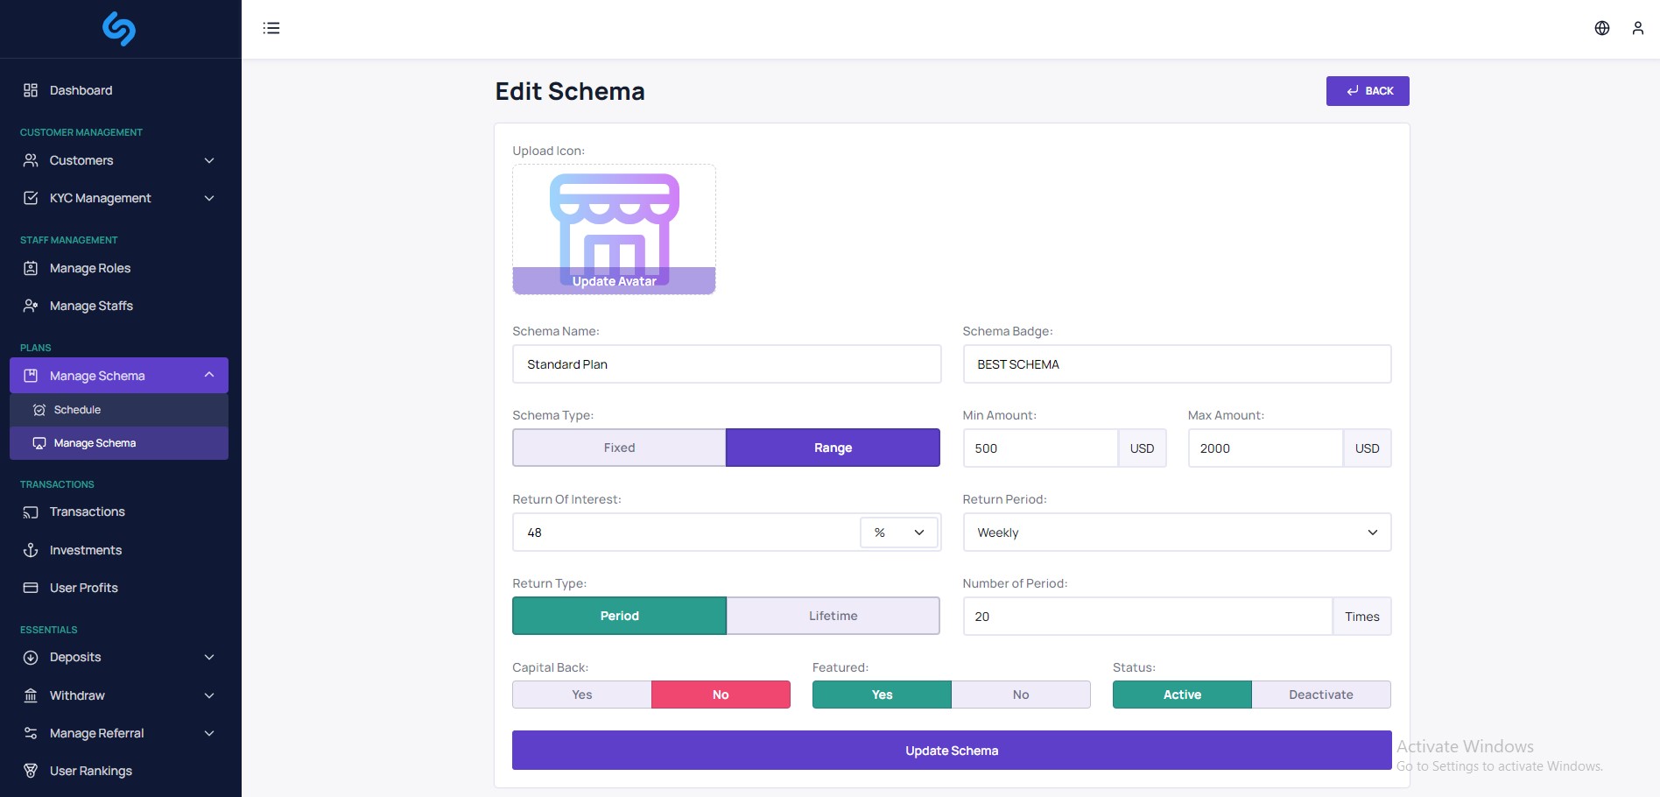
Task: Enable Capital Back by selecting Yes
Action: coord(581,695)
